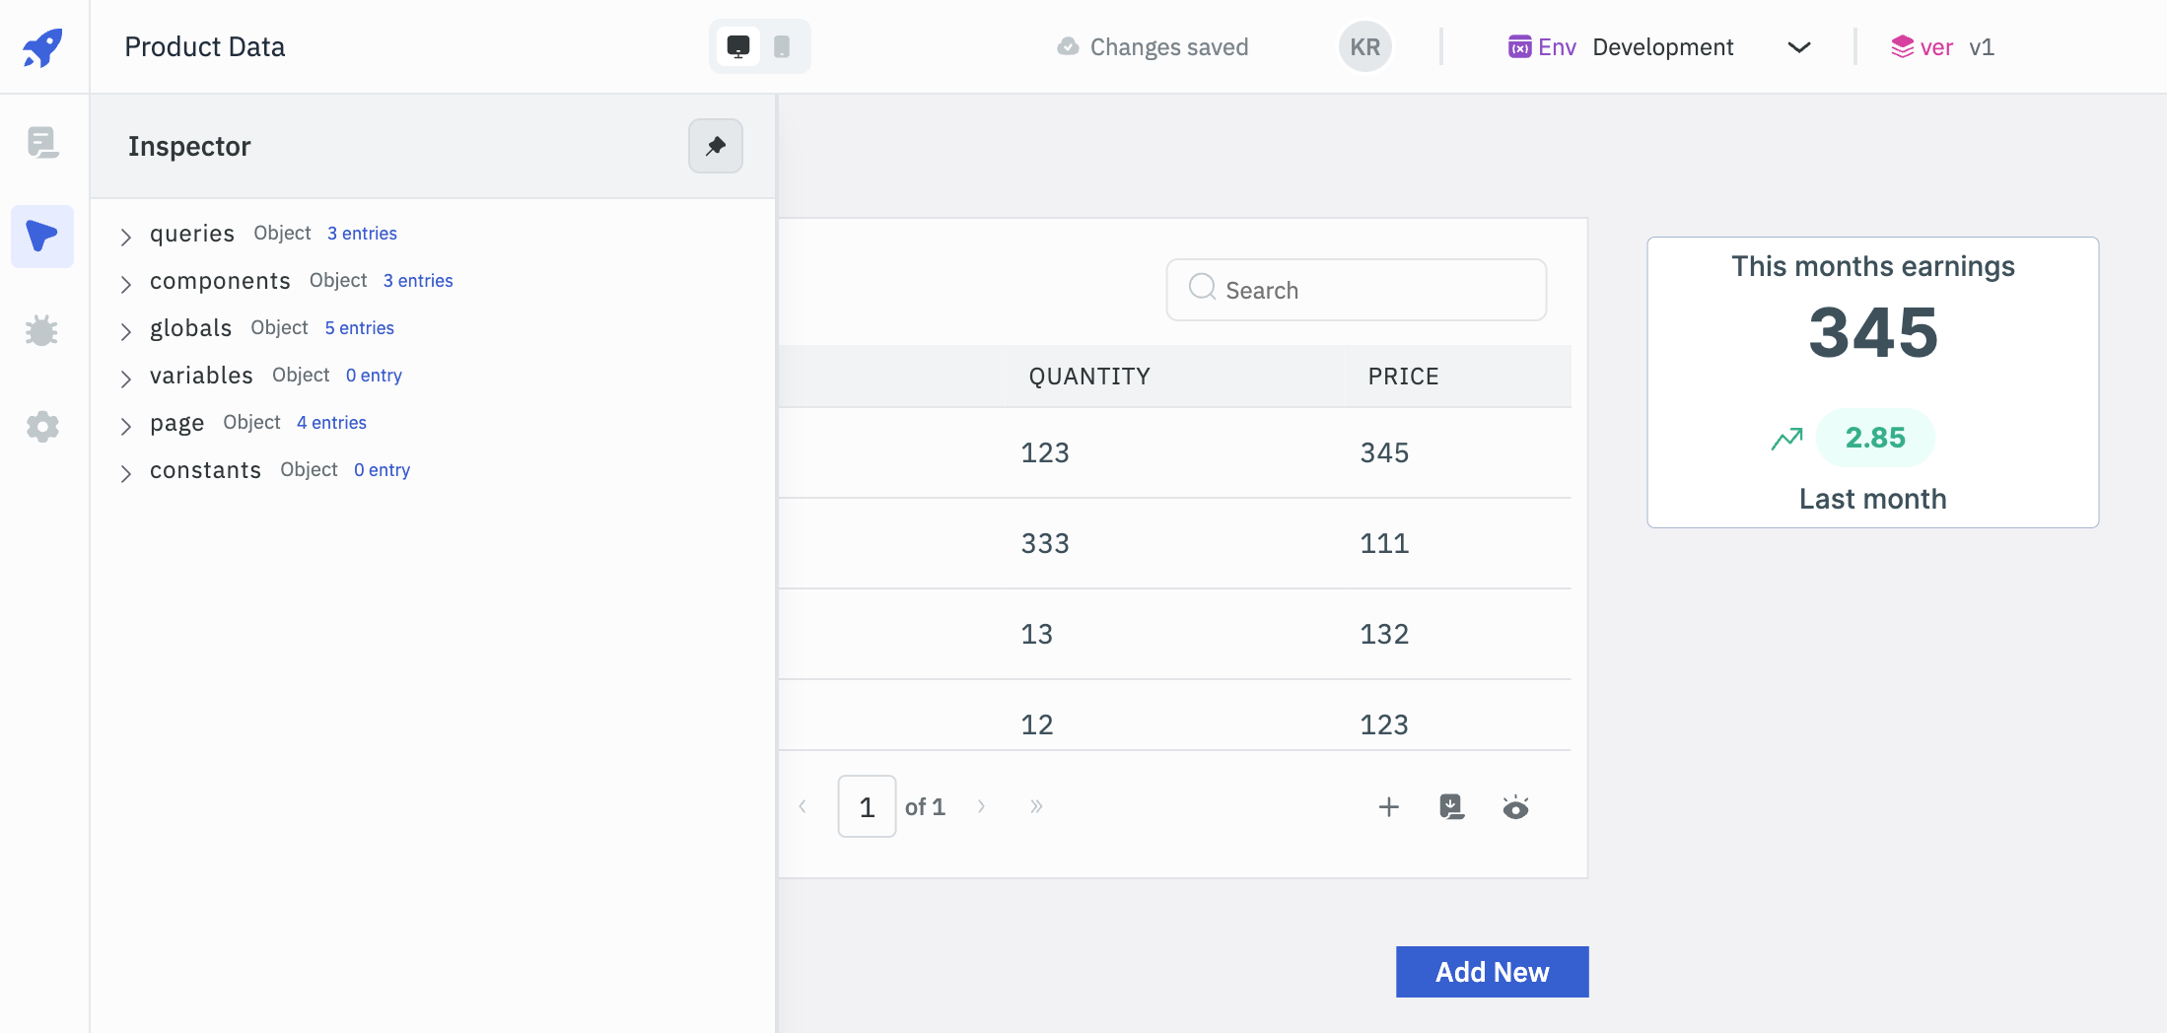
Task: Expand the globals tree node
Action: [x=126, y=331]
